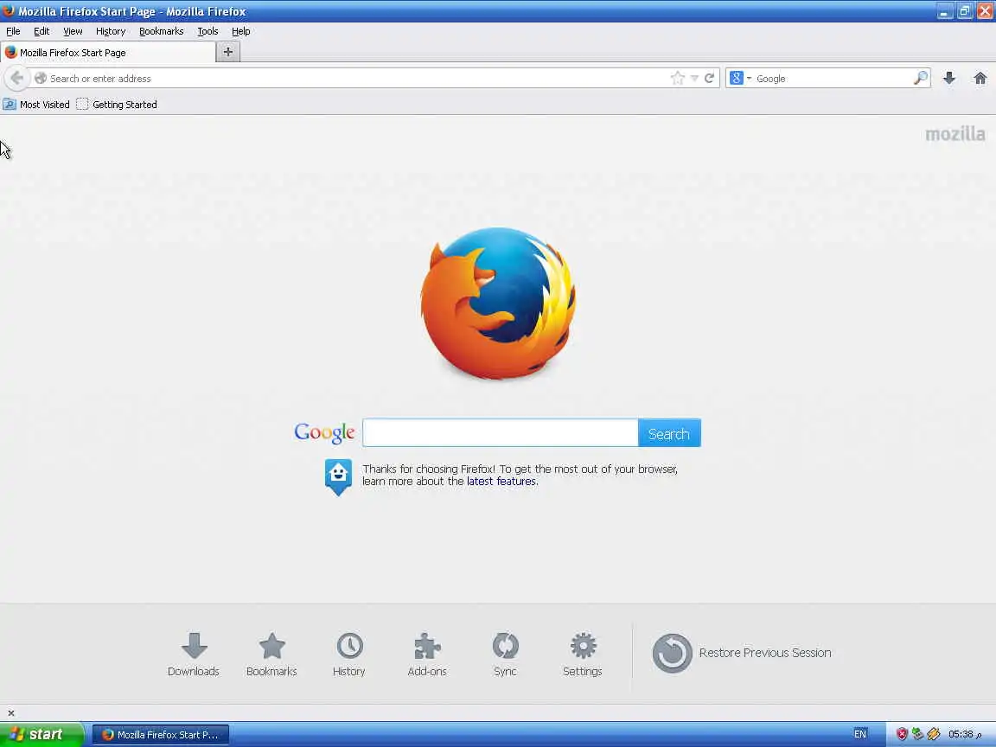The width and height of the screenshot is (996, 747).
Task: Click the Most Visited label
Action: pyautogui.click(x=44, y=104)
